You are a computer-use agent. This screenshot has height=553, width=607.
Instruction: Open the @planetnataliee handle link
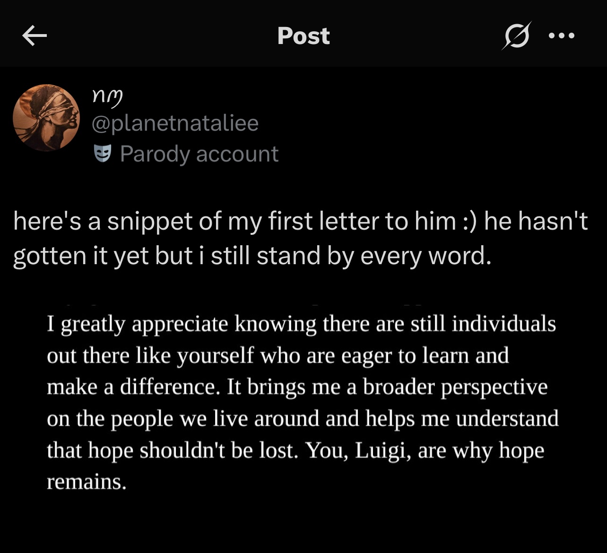tap(175, 123)
